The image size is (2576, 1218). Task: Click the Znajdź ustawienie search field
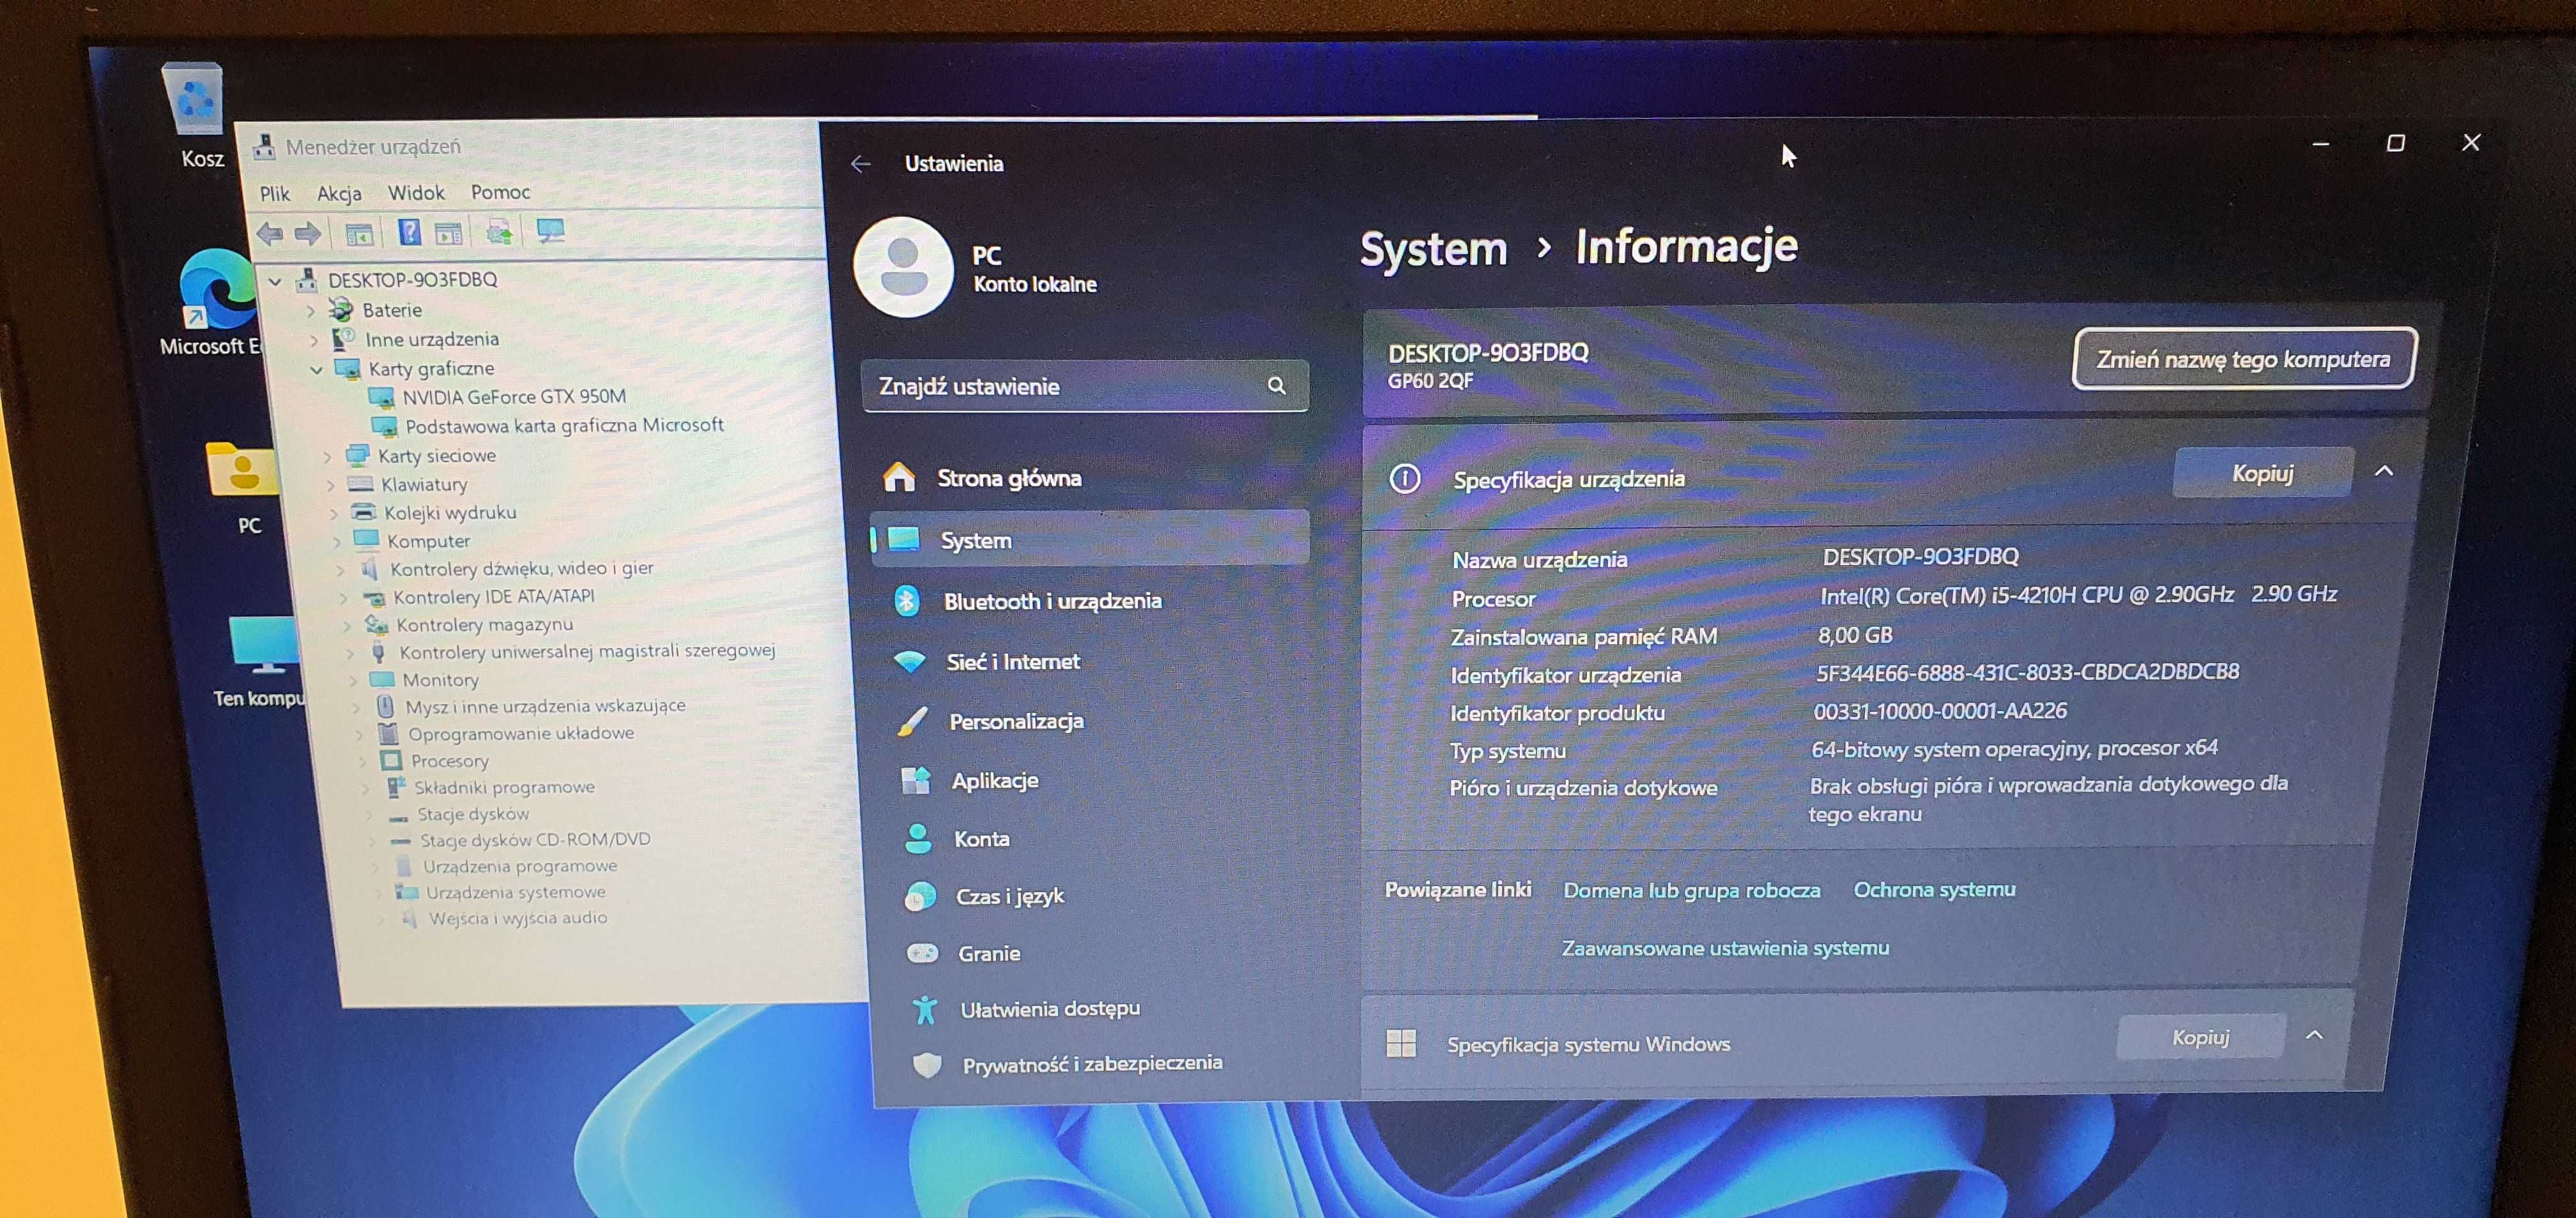(1085, 386)
